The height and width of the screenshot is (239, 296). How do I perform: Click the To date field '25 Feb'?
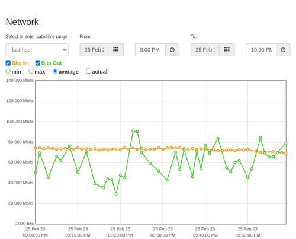205,50
